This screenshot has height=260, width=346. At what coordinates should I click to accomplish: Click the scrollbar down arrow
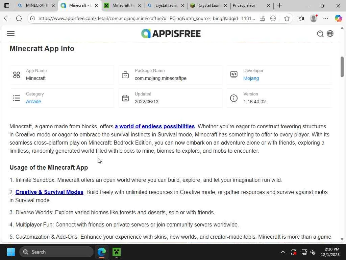click(x=342, y=239)
